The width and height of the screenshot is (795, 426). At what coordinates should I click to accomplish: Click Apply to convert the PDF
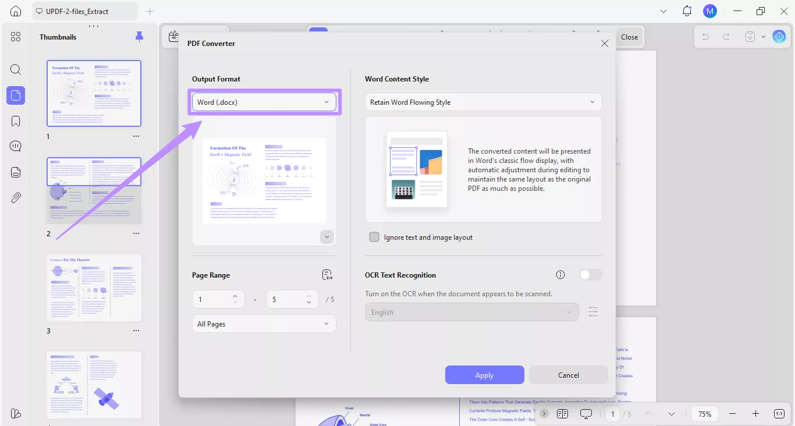point(484,375)
